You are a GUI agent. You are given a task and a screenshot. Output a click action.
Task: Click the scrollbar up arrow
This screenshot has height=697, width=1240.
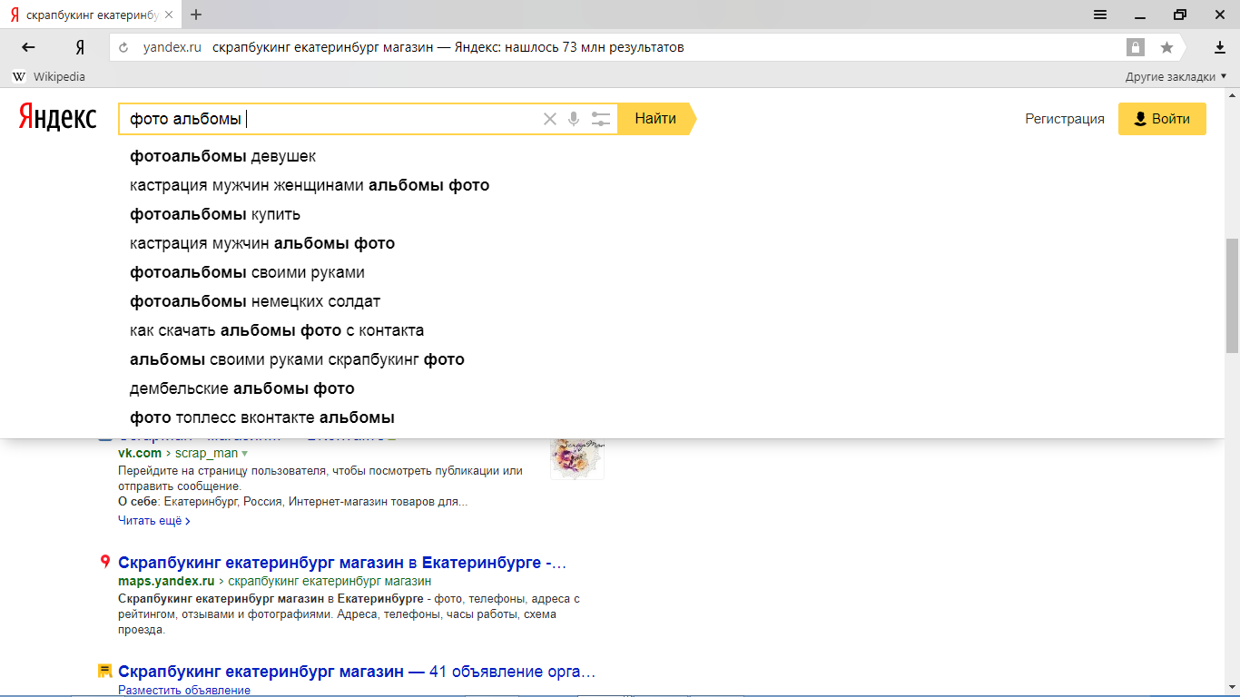[x=1232, y=94]
